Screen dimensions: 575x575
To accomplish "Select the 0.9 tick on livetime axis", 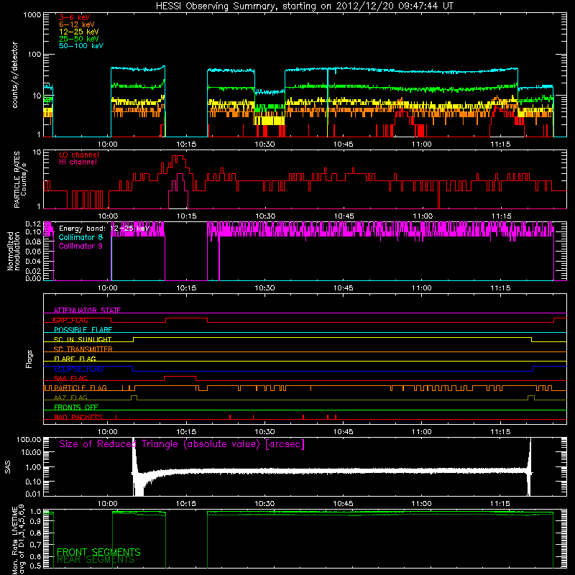I will [35, 522].
